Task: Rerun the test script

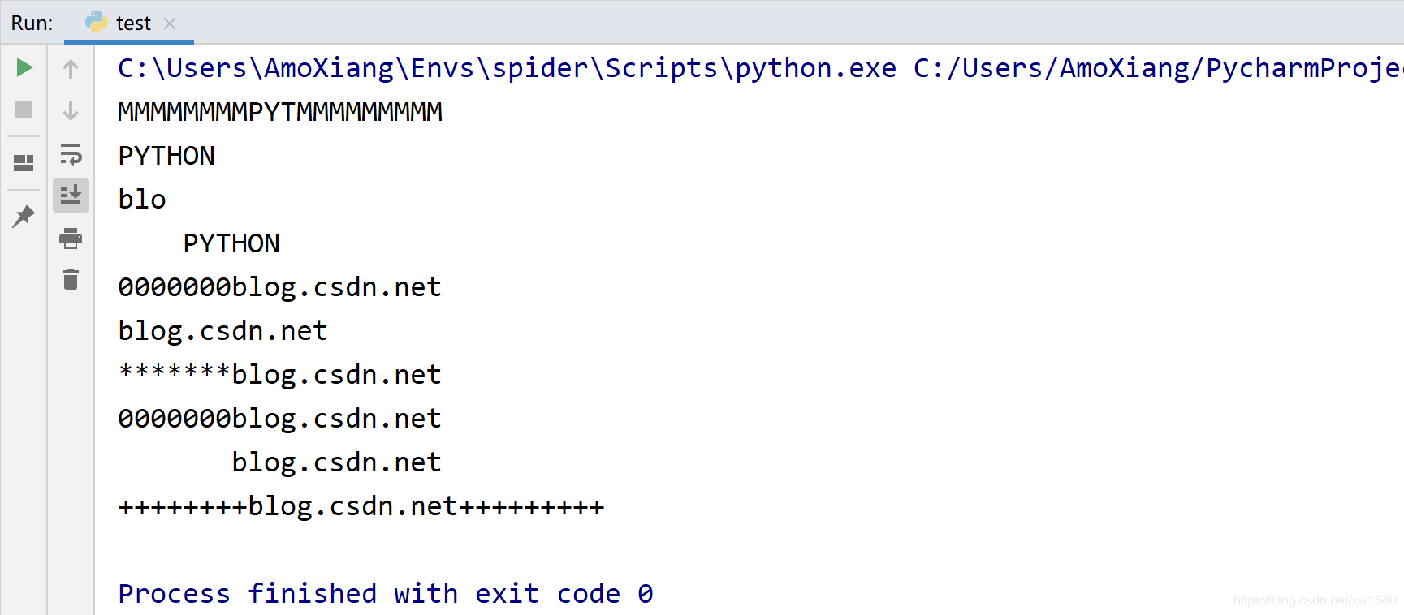Action: 24,67
